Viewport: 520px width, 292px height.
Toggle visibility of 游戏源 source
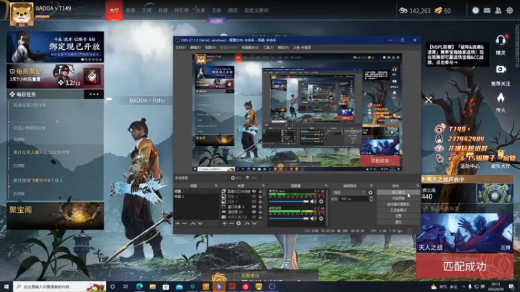point(254,212)
